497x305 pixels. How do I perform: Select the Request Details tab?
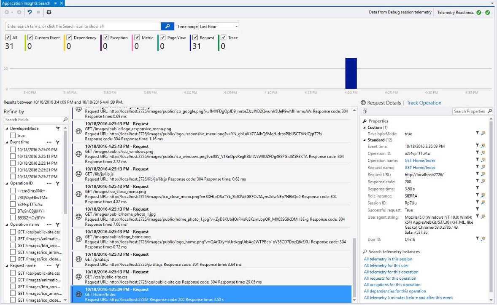[x=384, y=103]
